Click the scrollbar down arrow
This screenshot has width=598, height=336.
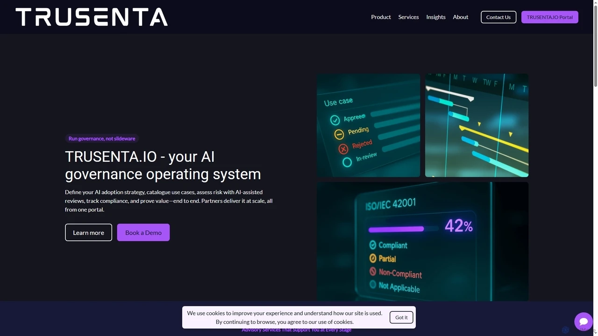596,333
